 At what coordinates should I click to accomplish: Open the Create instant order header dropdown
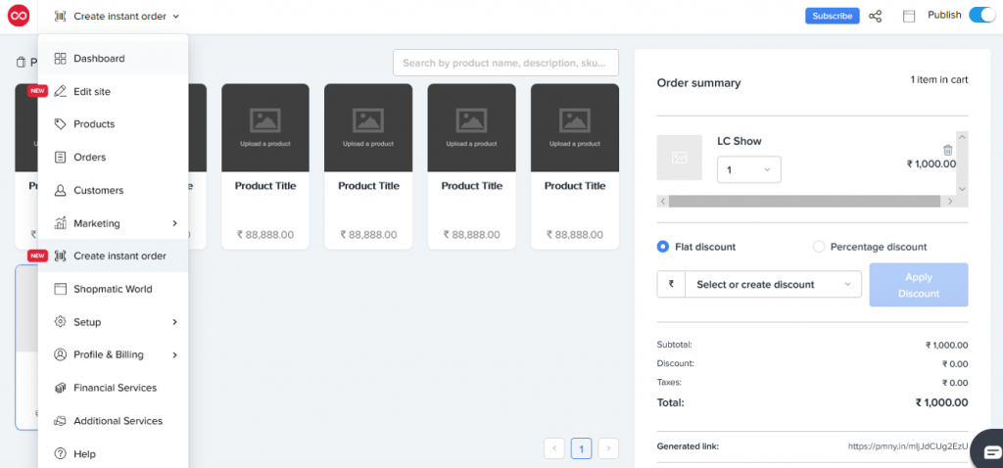click(x=118, y=17)
